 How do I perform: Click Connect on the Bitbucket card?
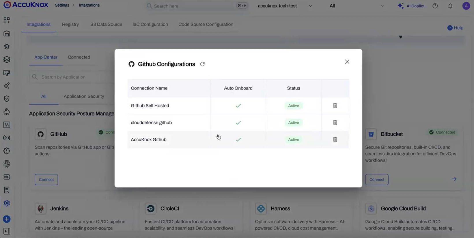click(x=377, y=180)
